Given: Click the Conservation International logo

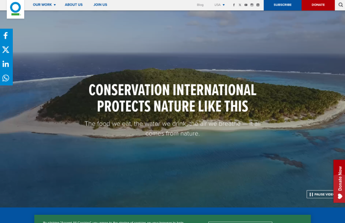Looking at the screenshot, I should 16,9.
